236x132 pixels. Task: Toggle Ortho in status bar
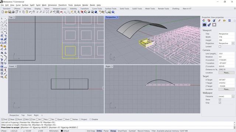pyautogui.click(x=99, y=131)
